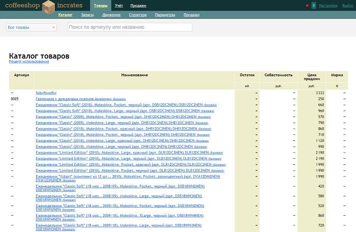Select the Каталог submenu tab
Image resolution: width=356 pixels, height=232 pixels.
(x=65, y=15)
